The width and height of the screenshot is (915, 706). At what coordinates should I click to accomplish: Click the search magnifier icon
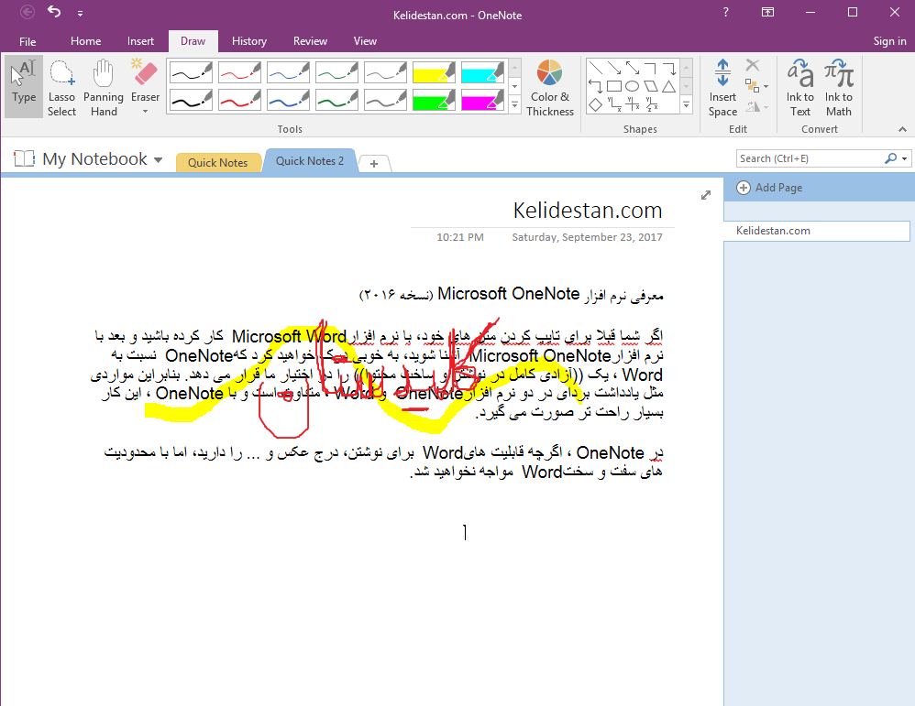click(890, 158)
